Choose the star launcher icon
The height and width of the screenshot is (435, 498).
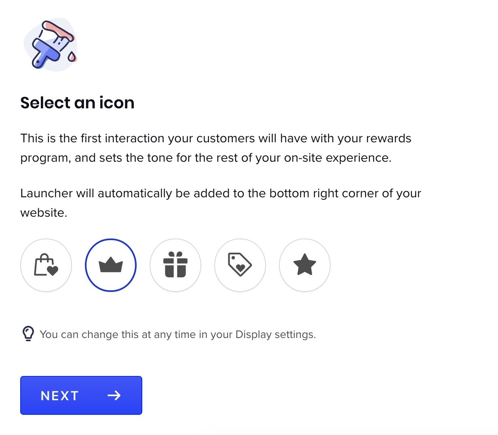[x=305, y=265]
